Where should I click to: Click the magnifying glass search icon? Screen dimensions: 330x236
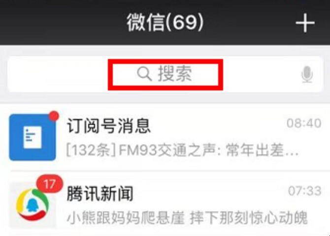click(144, 74)
